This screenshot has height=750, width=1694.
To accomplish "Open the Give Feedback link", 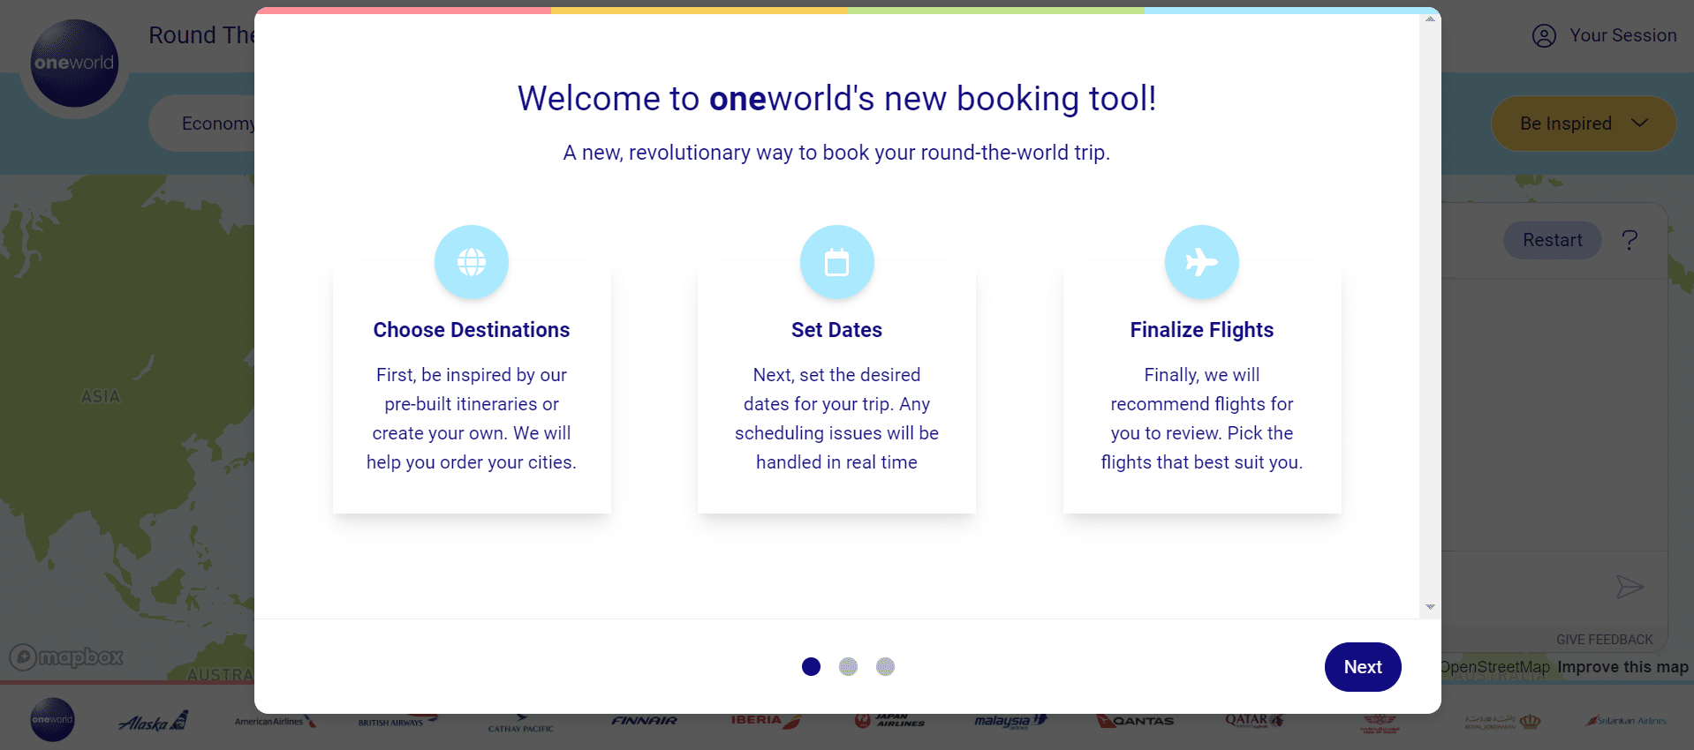I will 1604,640.
